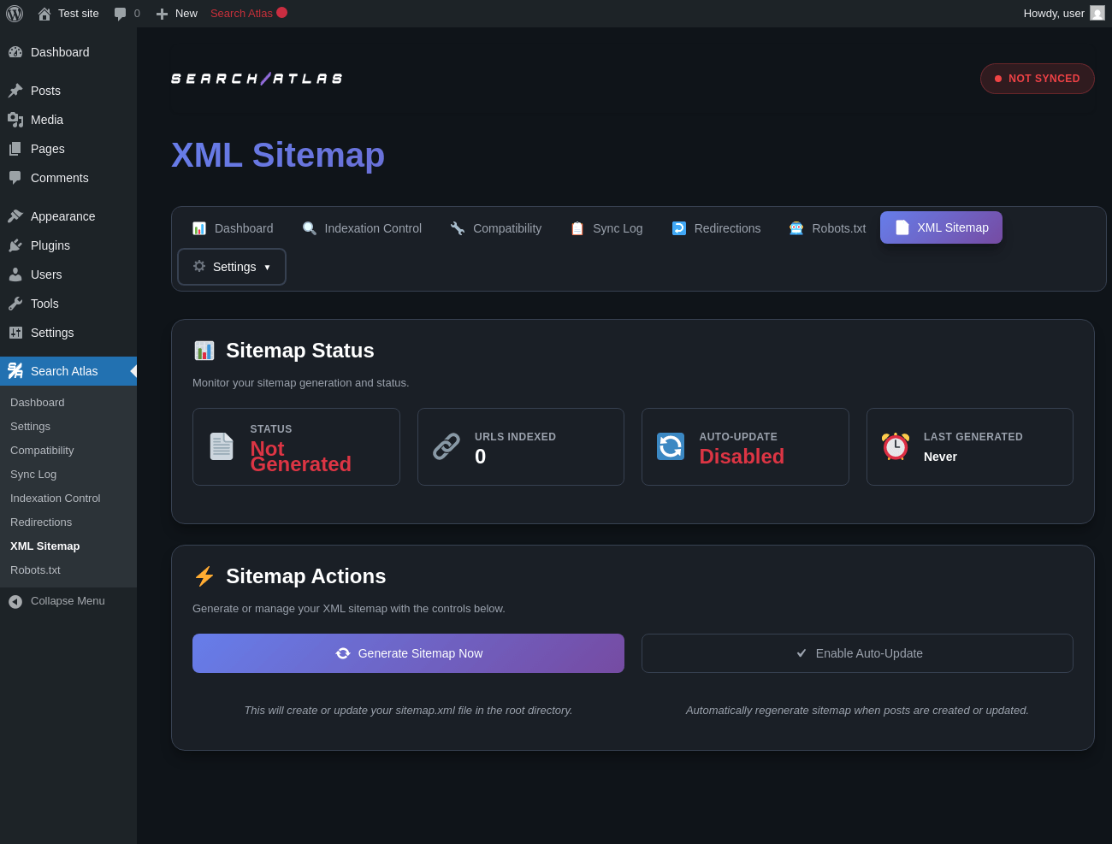Screen dimensions: 1112x844
Task: Click the WordPress logo icon in admin bar
Action: point(15,13)
